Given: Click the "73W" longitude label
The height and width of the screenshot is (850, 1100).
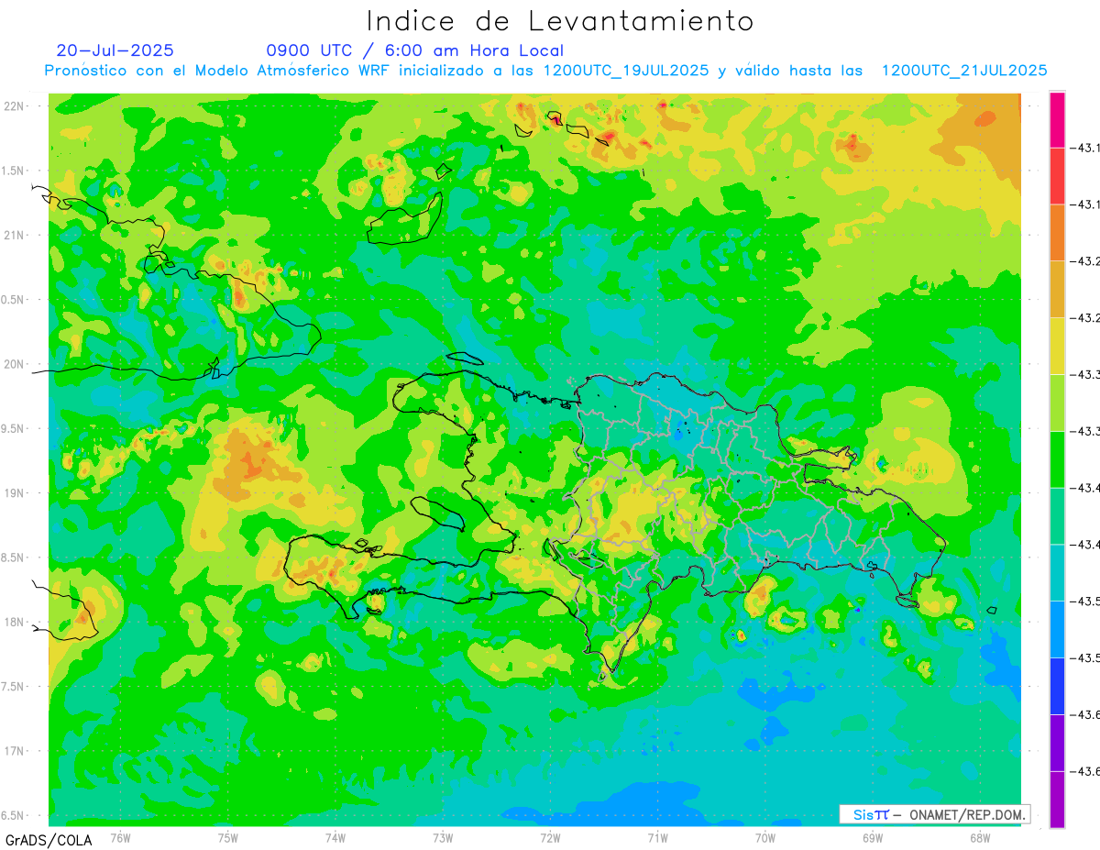Looking at the screenshot, I should pyautogui.click(x=443, y=838).
